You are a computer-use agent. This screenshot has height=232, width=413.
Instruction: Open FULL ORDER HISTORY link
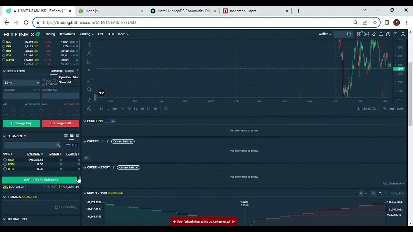(x=394, y=184)
